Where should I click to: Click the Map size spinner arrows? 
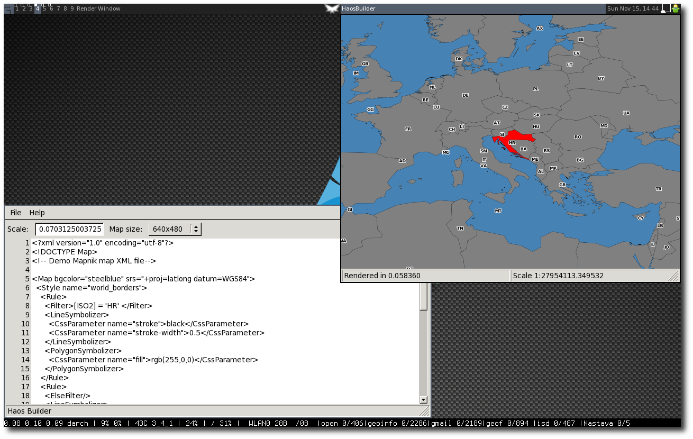(196, 229)
